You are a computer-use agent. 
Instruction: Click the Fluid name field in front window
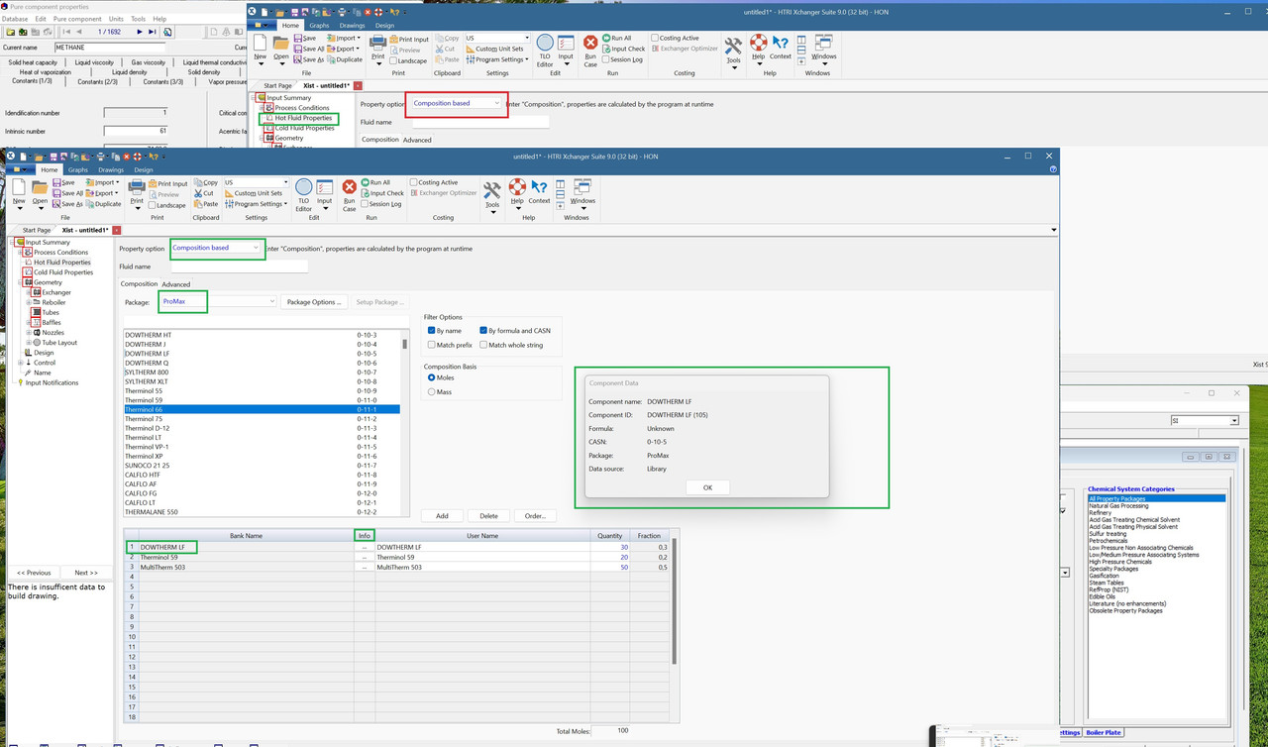(x=240, y=267)
